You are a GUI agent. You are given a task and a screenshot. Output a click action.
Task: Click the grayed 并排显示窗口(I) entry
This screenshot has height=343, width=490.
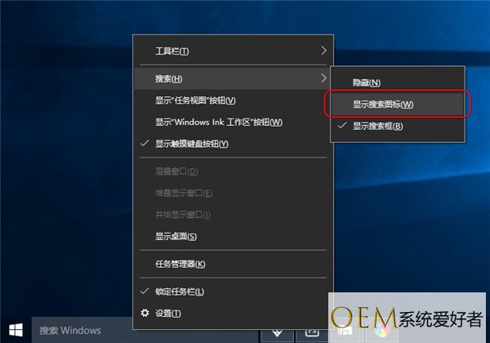tap(184, 215)
